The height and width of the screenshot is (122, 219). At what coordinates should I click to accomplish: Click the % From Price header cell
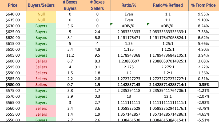204,5
